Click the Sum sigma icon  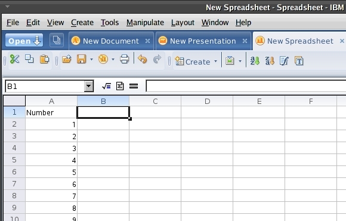pyautogui.click(x=120, y=86)
